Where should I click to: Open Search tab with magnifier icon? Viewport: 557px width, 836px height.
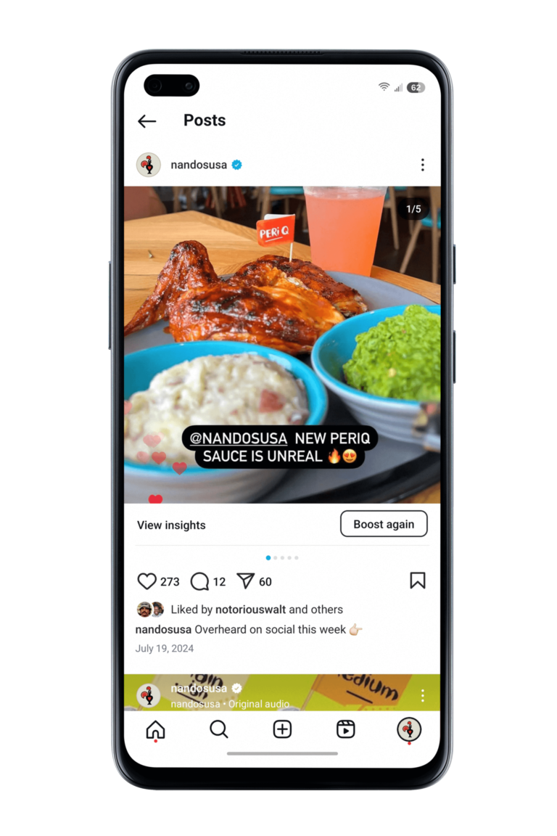coord(218,729)
